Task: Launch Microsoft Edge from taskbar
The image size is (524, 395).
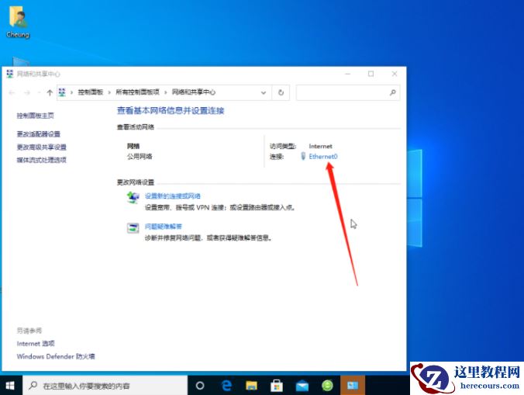Action: [x=226, y=386]
